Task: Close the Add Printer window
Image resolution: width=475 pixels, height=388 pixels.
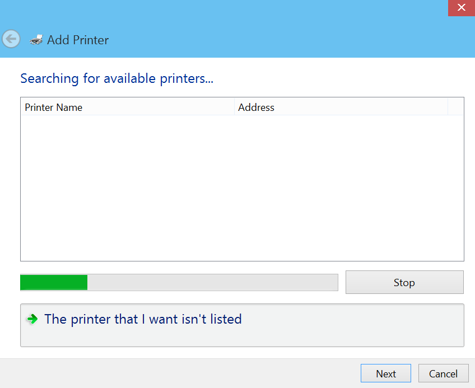Action: pyautogui.click(x=461, y=7)
